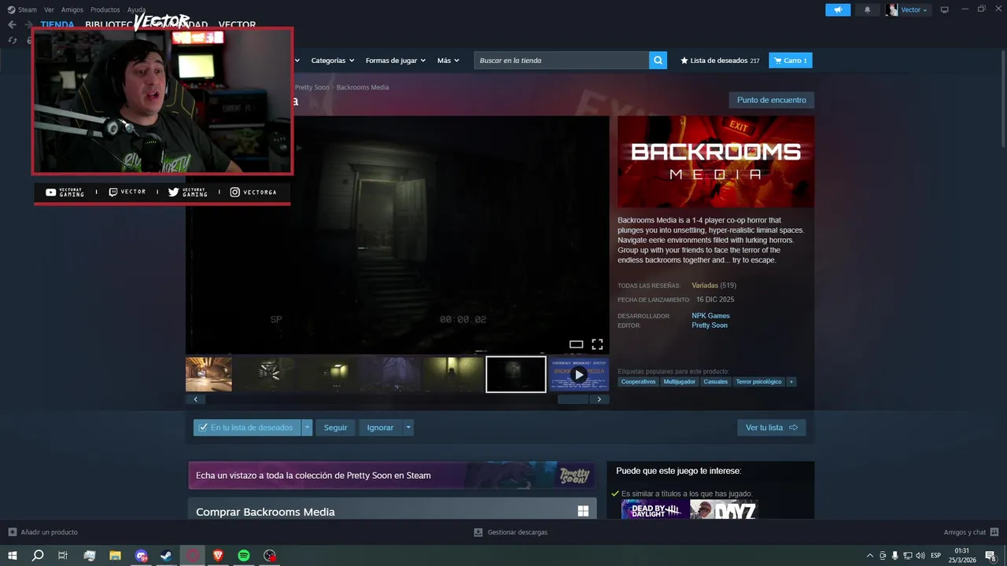The height and width of the screenshot is (566, 1007).
Task: Open the Carro shopping cart
Action: coord(790,61)
